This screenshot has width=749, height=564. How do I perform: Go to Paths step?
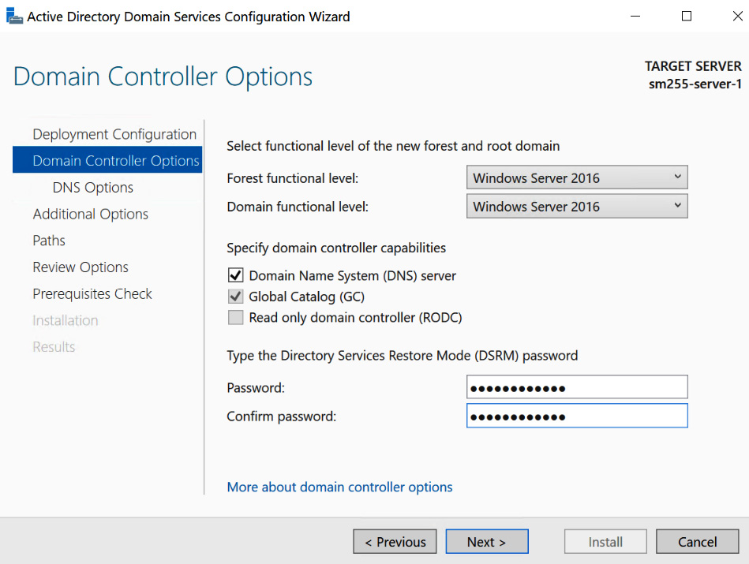click(x=49, y=241)
